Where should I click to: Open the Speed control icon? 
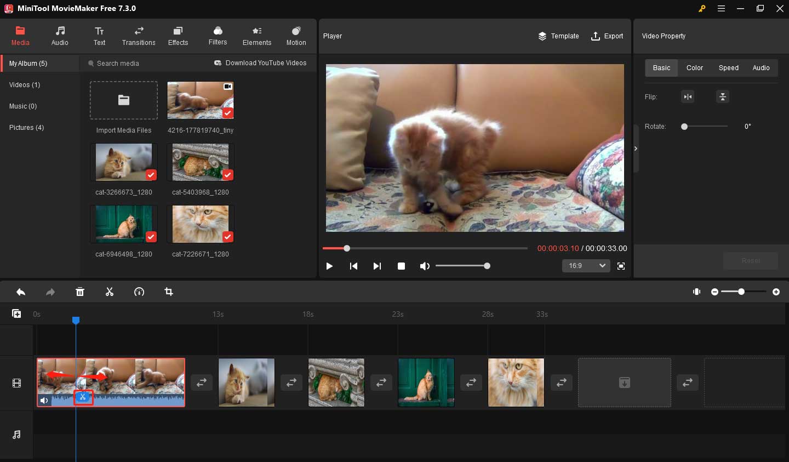[x=139, y=292]
